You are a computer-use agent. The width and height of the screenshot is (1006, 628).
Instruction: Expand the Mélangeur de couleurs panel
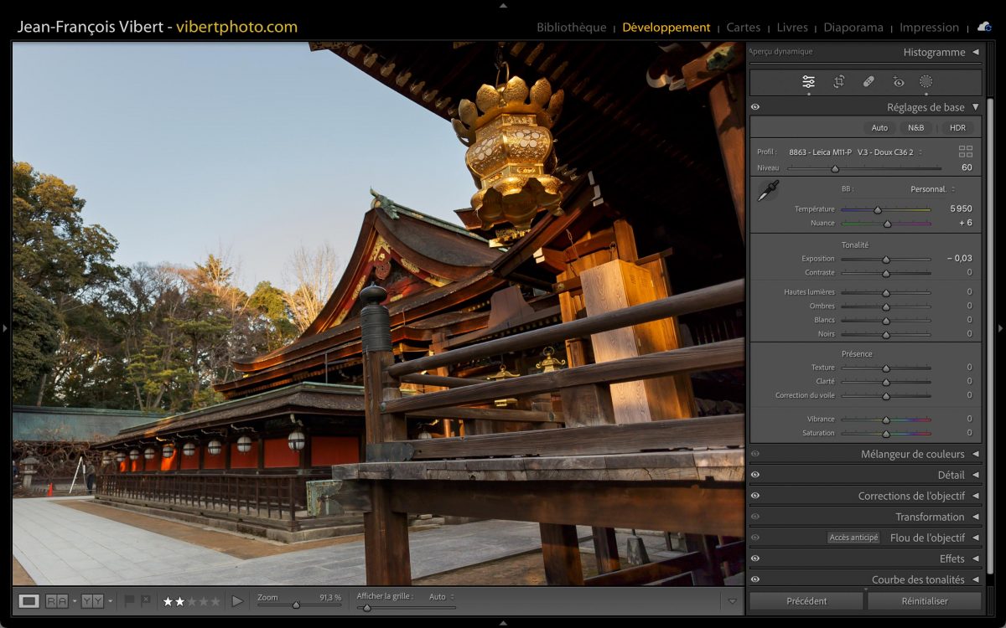pos(975,454)
